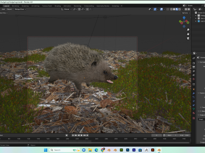Open the Material properties tab
Screen dimensions: 205x153
coord(193,113)
